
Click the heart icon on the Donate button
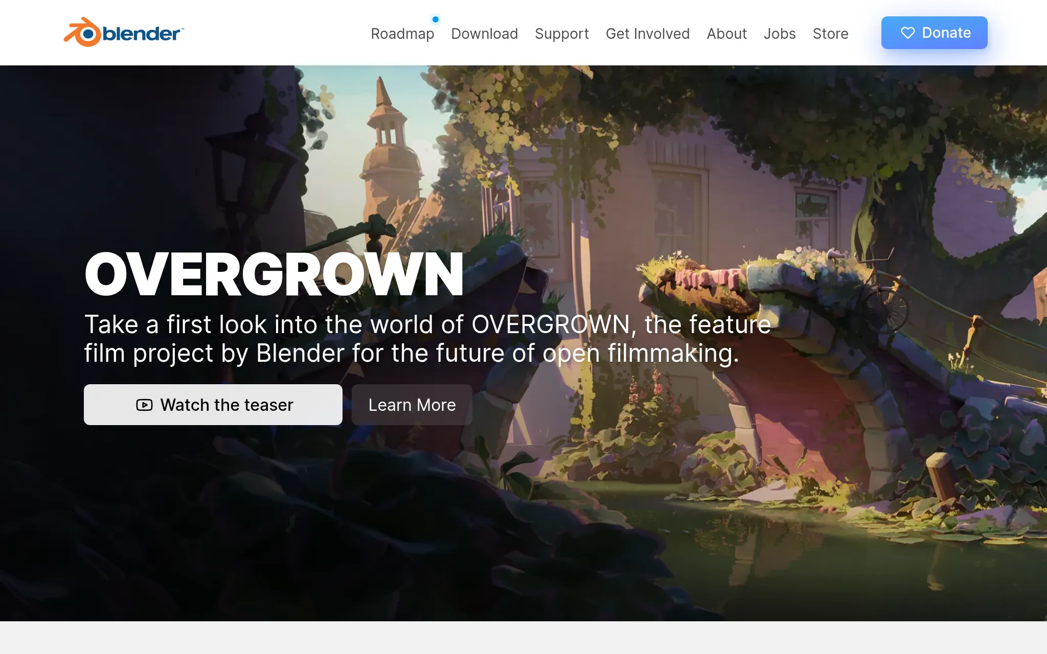click(907, 33)
